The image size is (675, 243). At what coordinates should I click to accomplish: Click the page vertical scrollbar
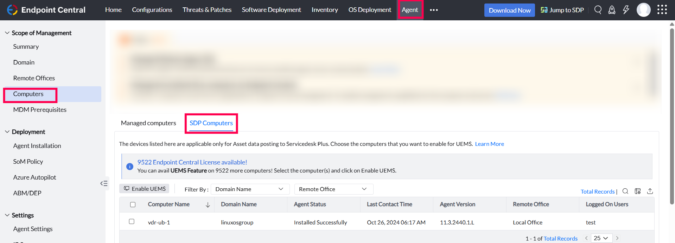(x=672, y=116)
